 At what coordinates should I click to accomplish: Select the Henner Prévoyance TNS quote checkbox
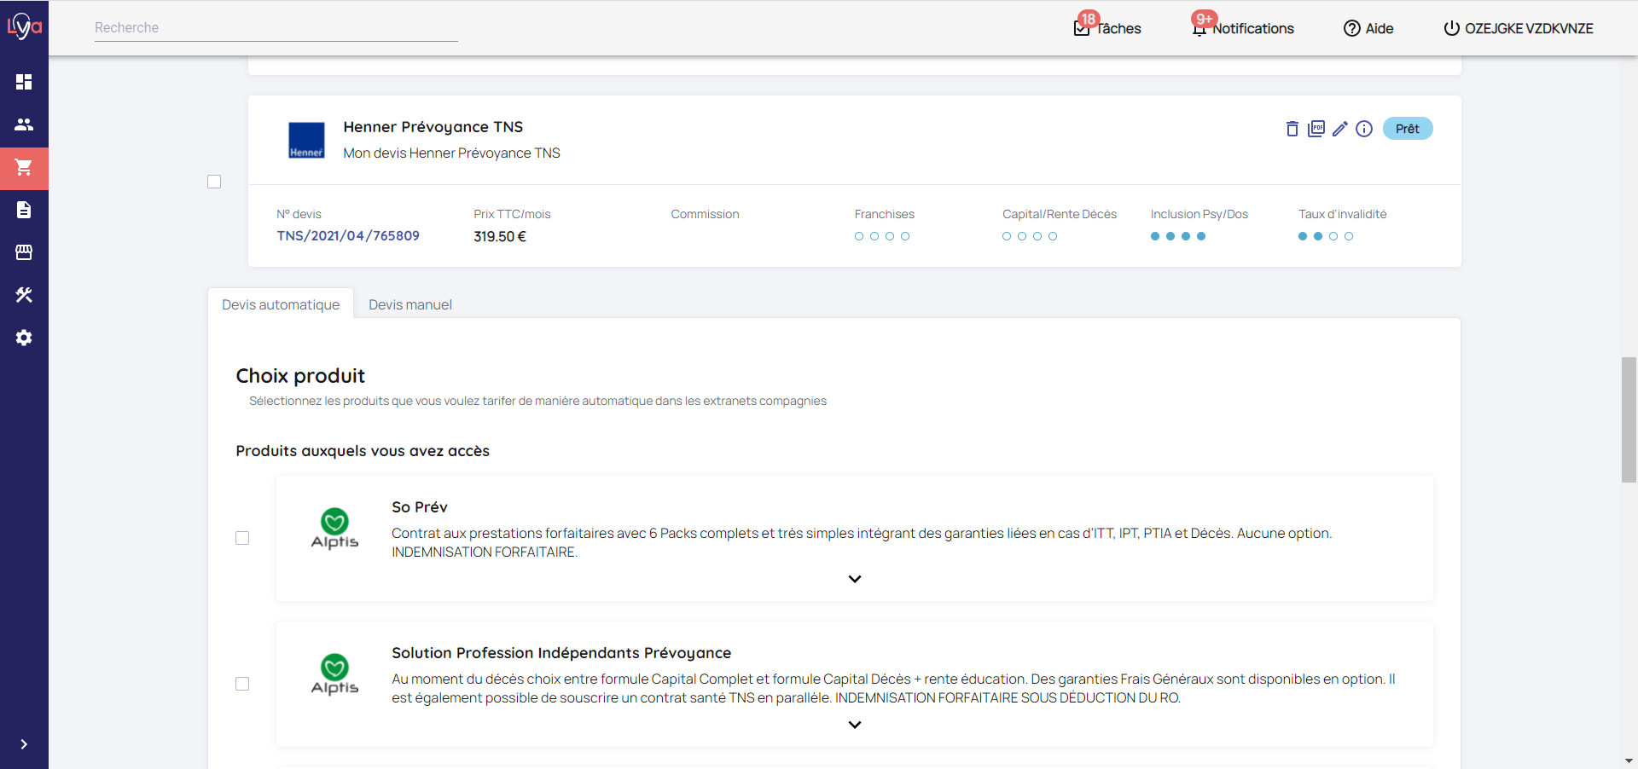(x=214, y=182)
